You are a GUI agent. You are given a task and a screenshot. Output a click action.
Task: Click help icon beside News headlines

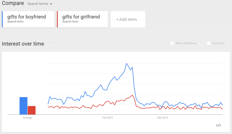[x=201, y=43]
